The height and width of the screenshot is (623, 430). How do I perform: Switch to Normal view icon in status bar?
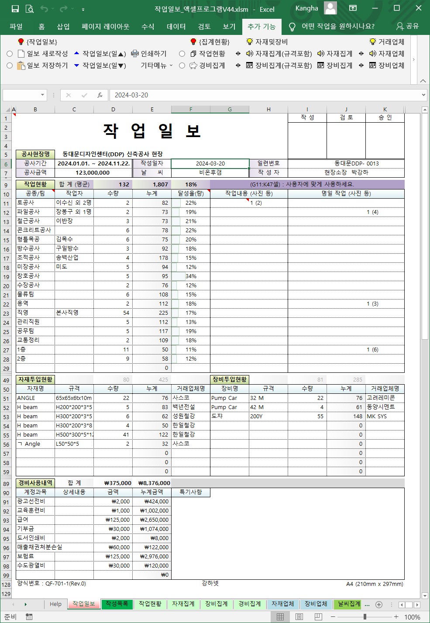click(x=280, y=617)
